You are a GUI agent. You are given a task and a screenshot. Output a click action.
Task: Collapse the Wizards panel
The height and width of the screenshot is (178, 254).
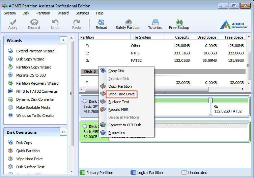pos(63,40)
